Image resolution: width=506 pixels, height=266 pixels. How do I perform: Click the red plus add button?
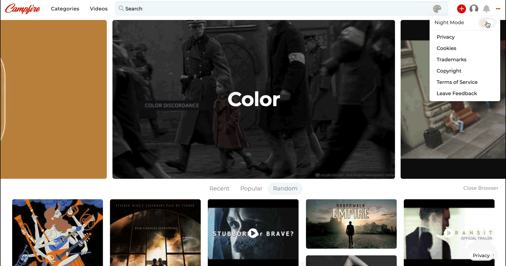point(461,9)
